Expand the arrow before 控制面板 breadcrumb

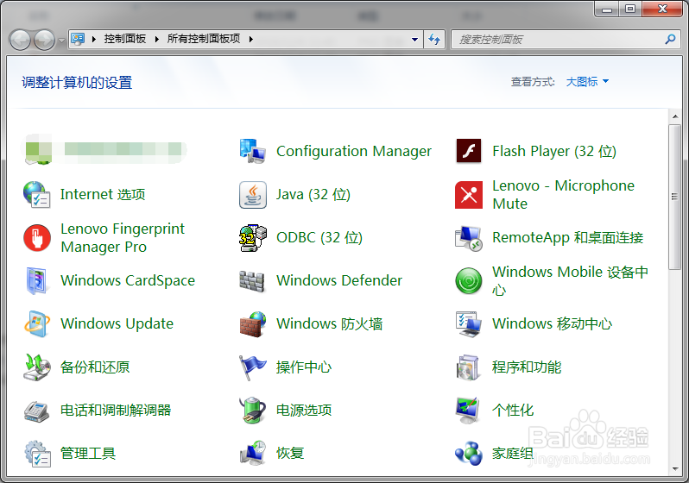point(94,39)
